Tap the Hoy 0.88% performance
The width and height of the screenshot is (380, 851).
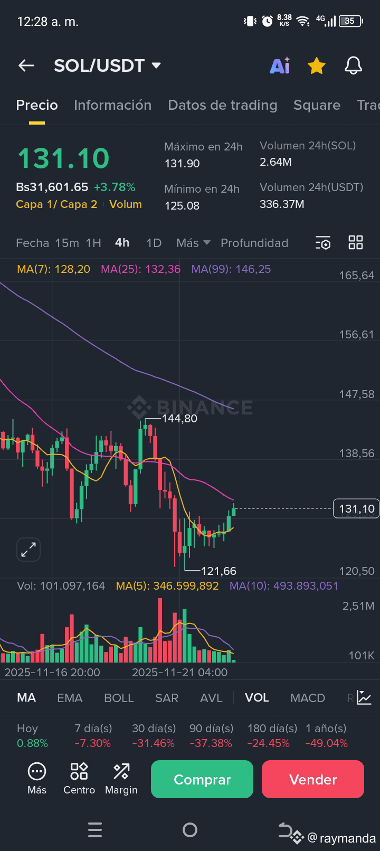pyautogui.click(x=32, y=736)
